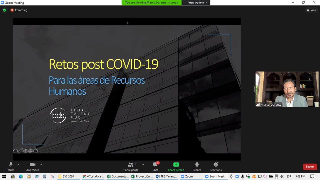This screenshot has height=180, width=320.
Task: Open the Chat panel
Action: point(155,166)
